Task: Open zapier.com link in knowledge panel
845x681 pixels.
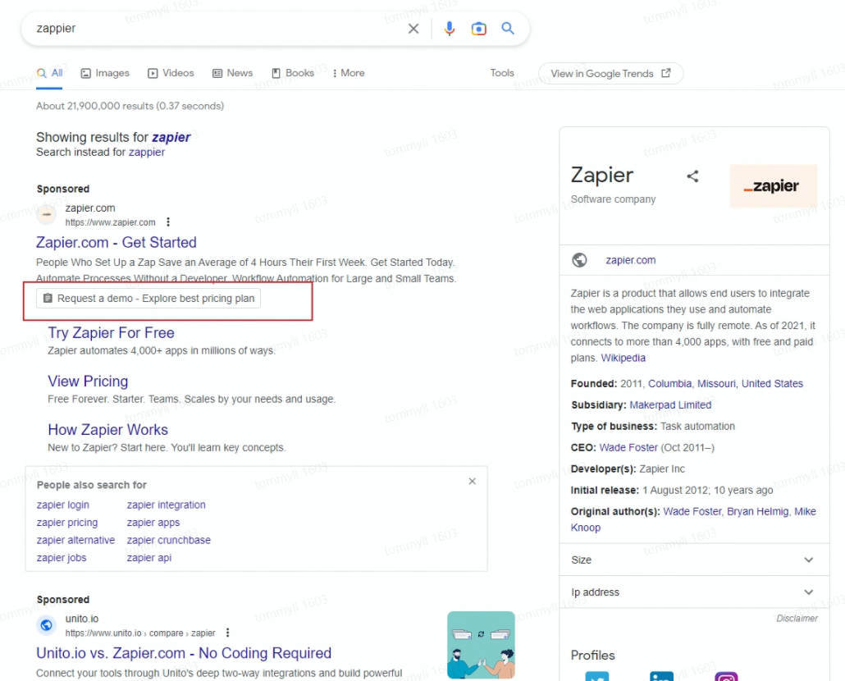Action: tap(631, 260)
